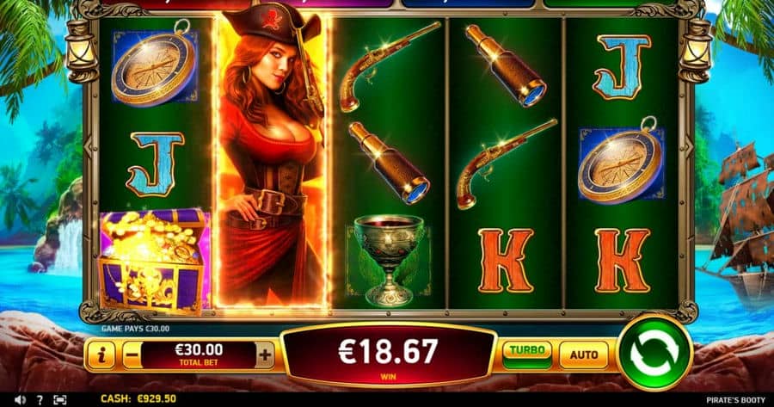Select the top-left compass symbol
The image size is (774, 407).
click(155, 63)
